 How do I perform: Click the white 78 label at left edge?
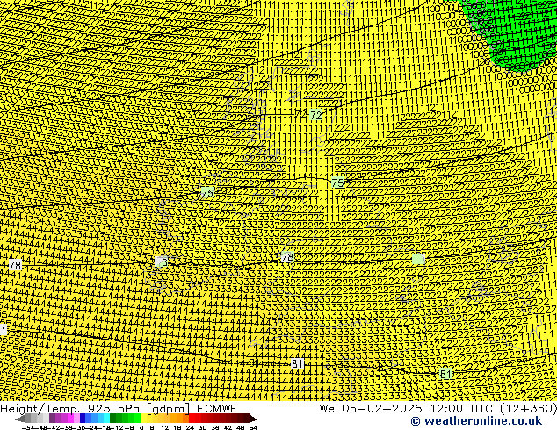click(15, 265)
